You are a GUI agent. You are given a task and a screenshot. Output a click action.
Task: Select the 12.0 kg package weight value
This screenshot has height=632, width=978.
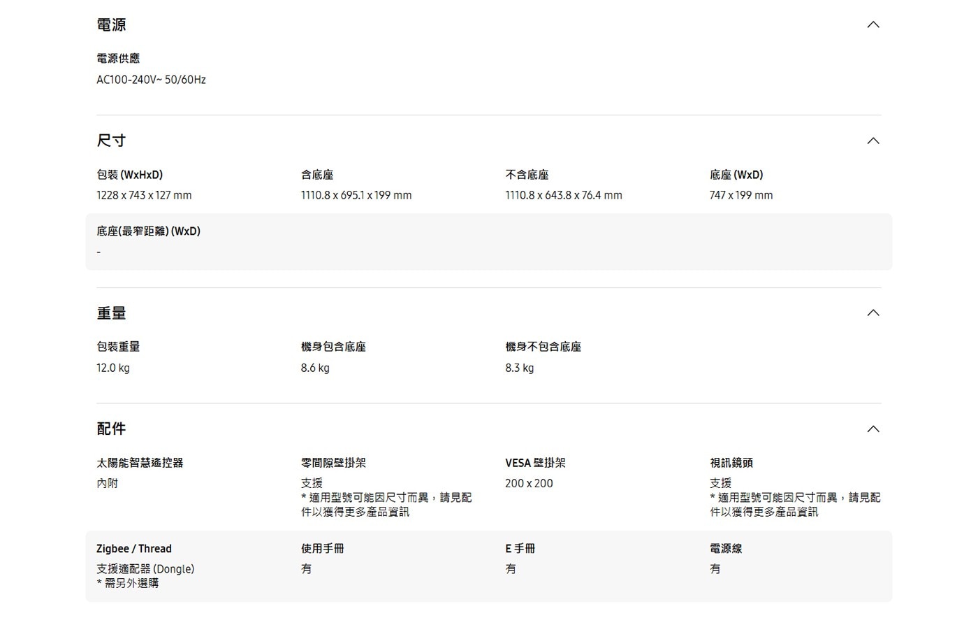113,368
